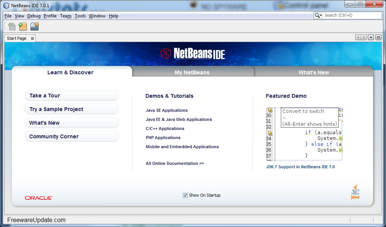The image size is (386, 227).
Task: Open the Profile menu
Action: pos(50,16)
